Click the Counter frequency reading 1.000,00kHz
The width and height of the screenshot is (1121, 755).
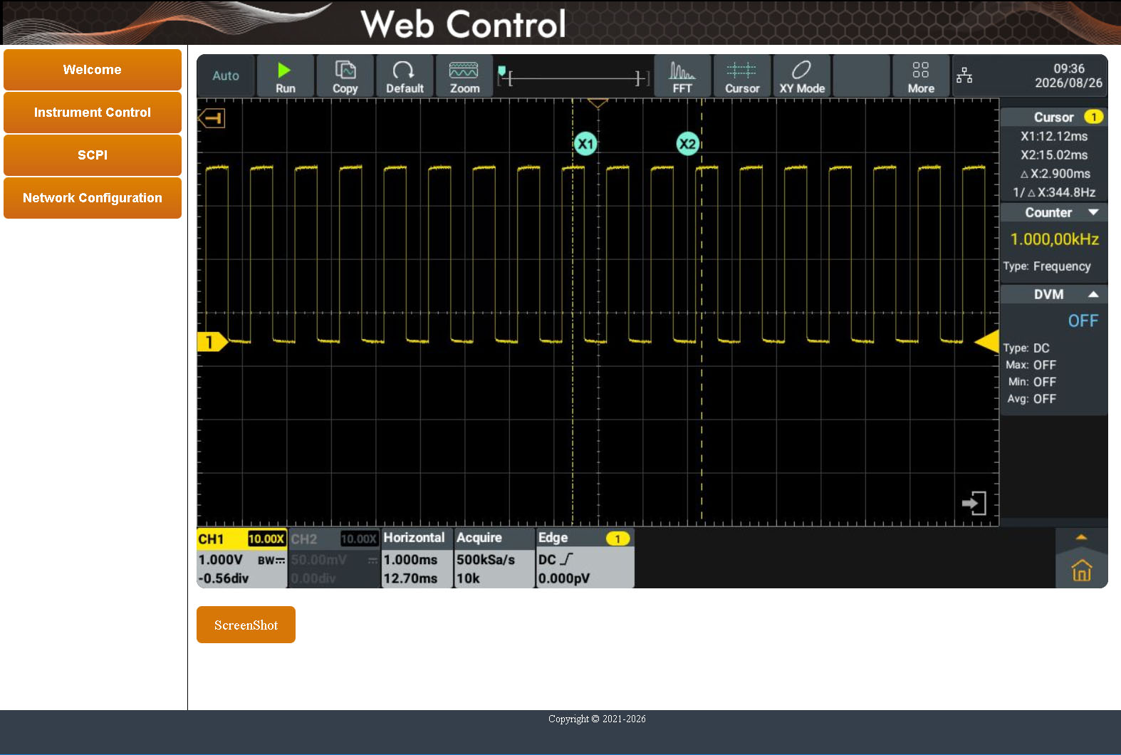tap(1054, 239)
